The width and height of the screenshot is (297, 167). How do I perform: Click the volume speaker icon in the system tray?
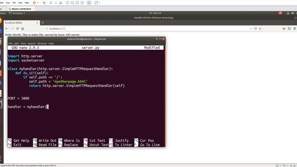point(293,13)
